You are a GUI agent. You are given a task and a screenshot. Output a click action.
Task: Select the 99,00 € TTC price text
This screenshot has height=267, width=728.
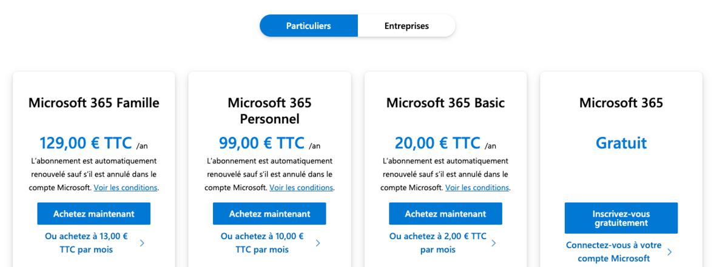pos(261,143)
